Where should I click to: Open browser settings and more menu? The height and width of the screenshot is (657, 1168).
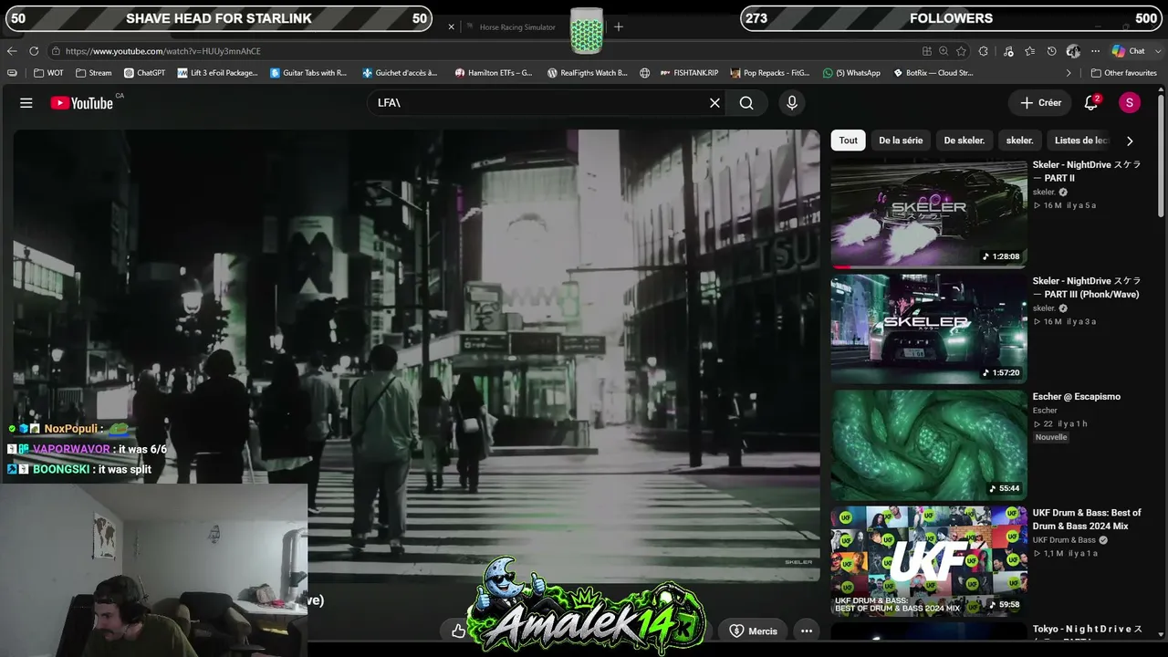point(1096,51)
